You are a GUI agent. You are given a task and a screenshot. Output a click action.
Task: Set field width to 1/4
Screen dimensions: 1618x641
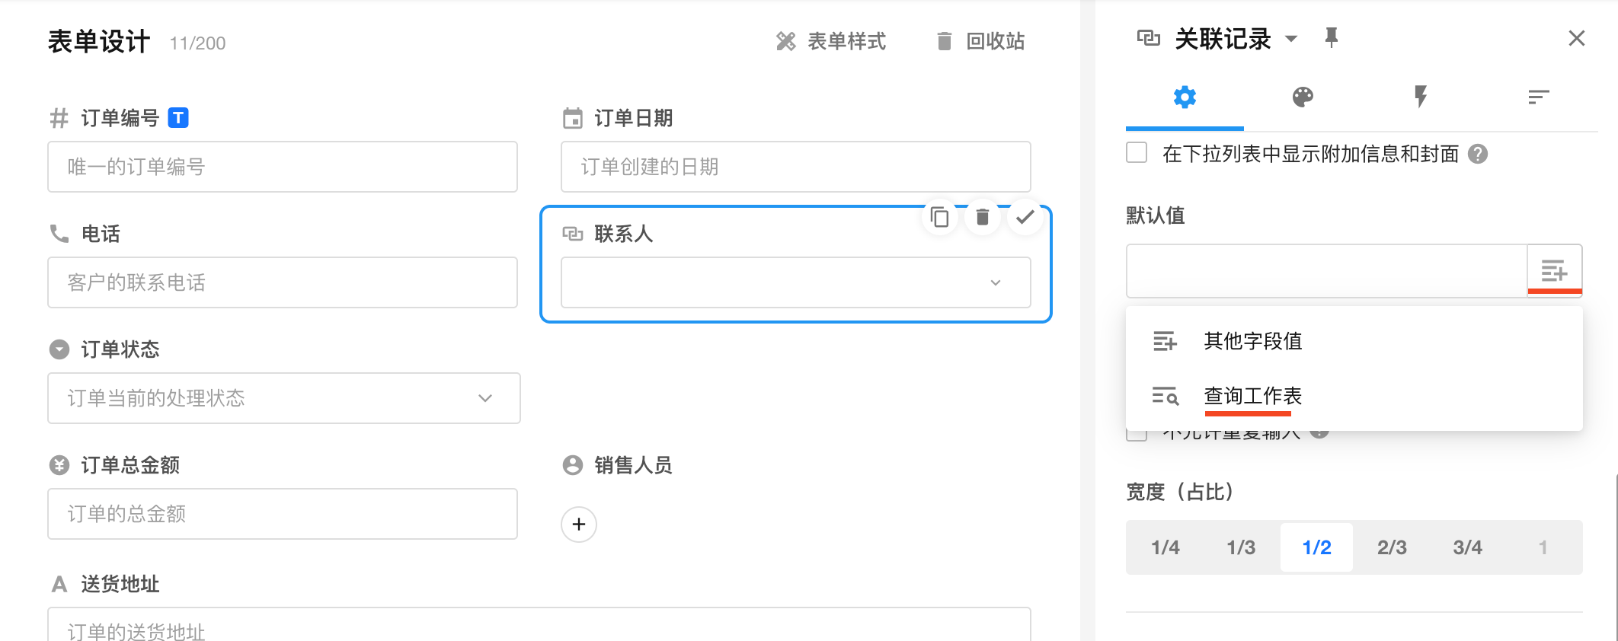[x=1165, y=547]
